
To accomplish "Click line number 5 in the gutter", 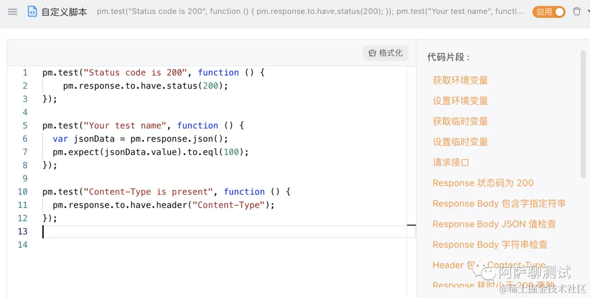I will click(25, 125).
